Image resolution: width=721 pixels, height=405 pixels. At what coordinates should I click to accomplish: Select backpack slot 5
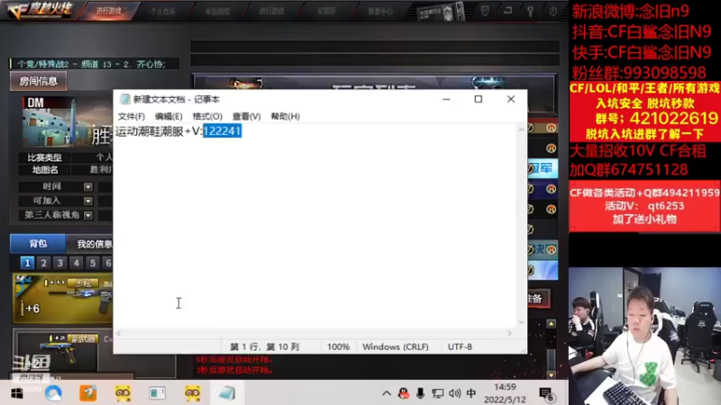[x=93, y=263]
